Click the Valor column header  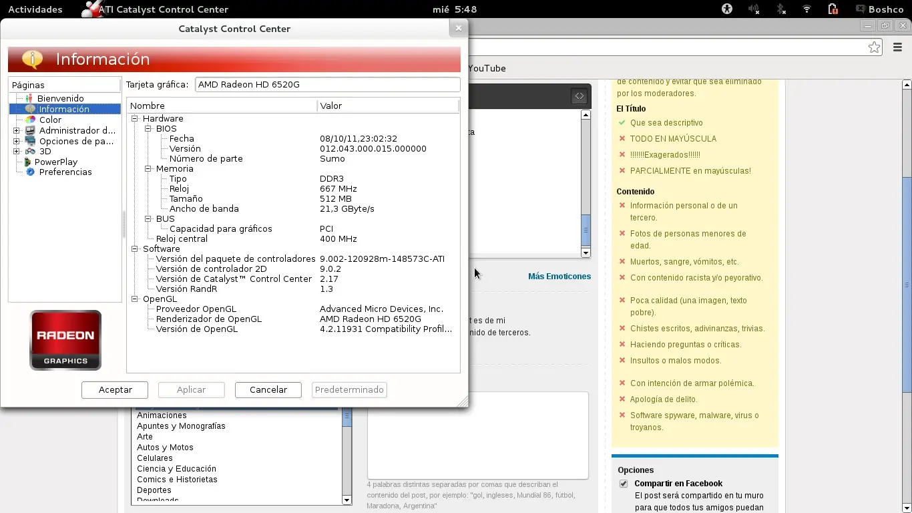point(388,106)
